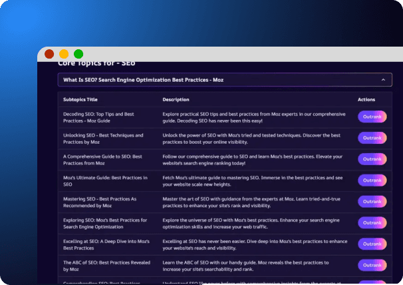The image size is (403, 285).
Task: Click Outrank for 'A Comprehensive Guide to SEO'
Action: [372, 159]
